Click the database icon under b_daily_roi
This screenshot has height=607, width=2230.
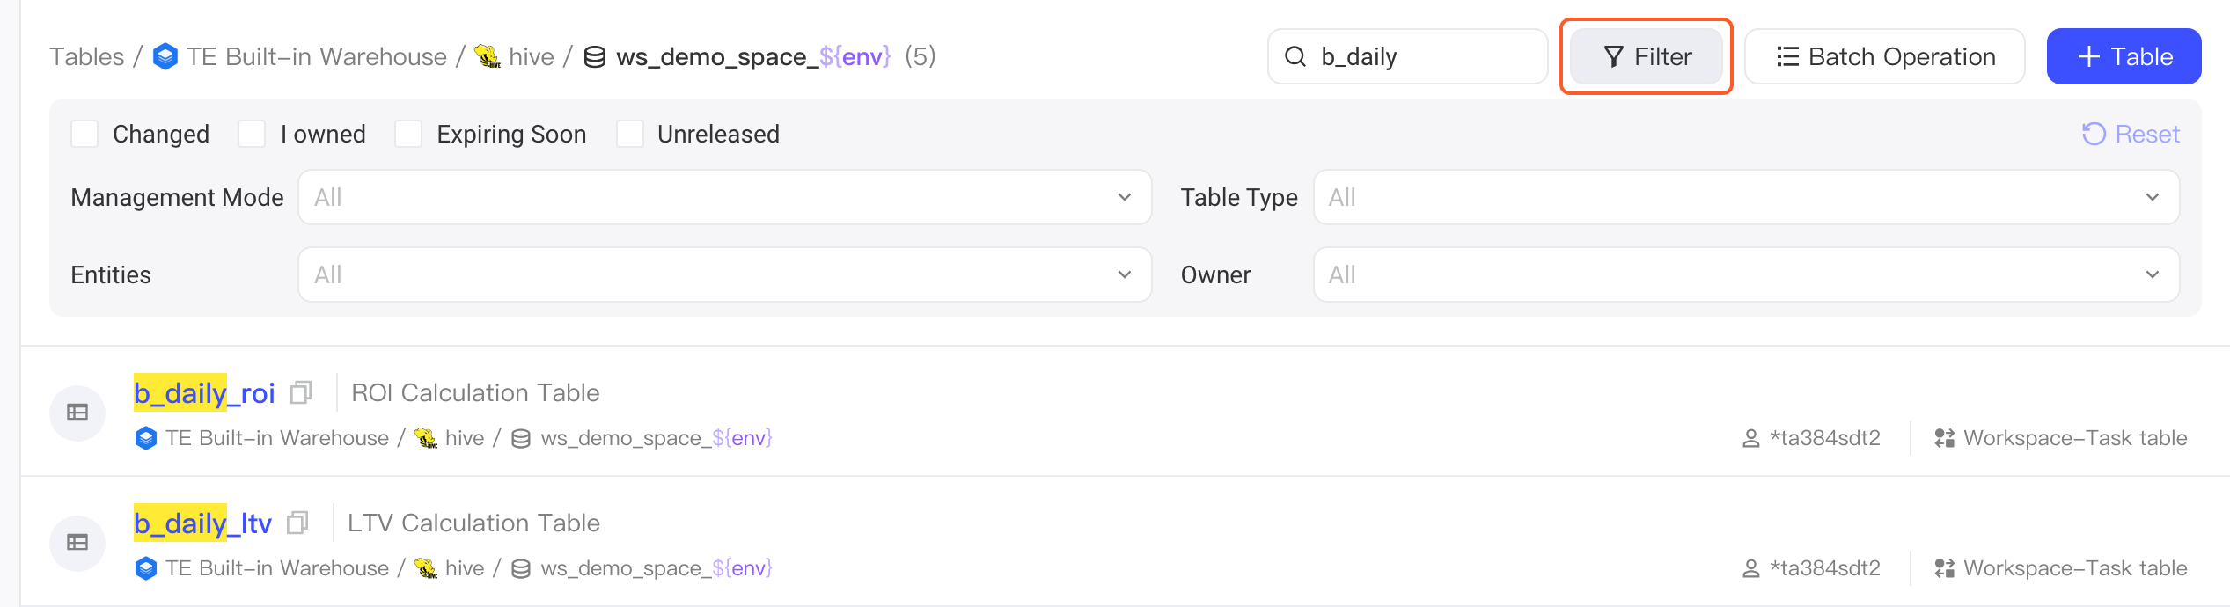coord(521,438)
